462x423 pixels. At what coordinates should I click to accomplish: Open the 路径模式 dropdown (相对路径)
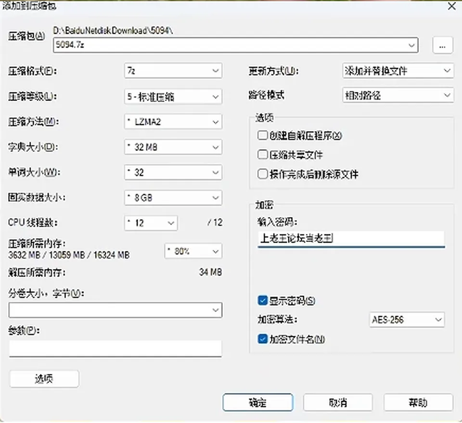[x=398, y=95]
